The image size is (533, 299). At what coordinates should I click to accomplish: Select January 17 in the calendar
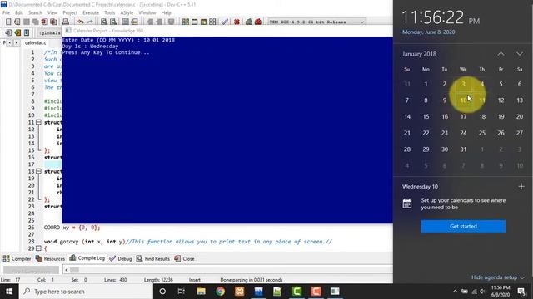[463, 116]
